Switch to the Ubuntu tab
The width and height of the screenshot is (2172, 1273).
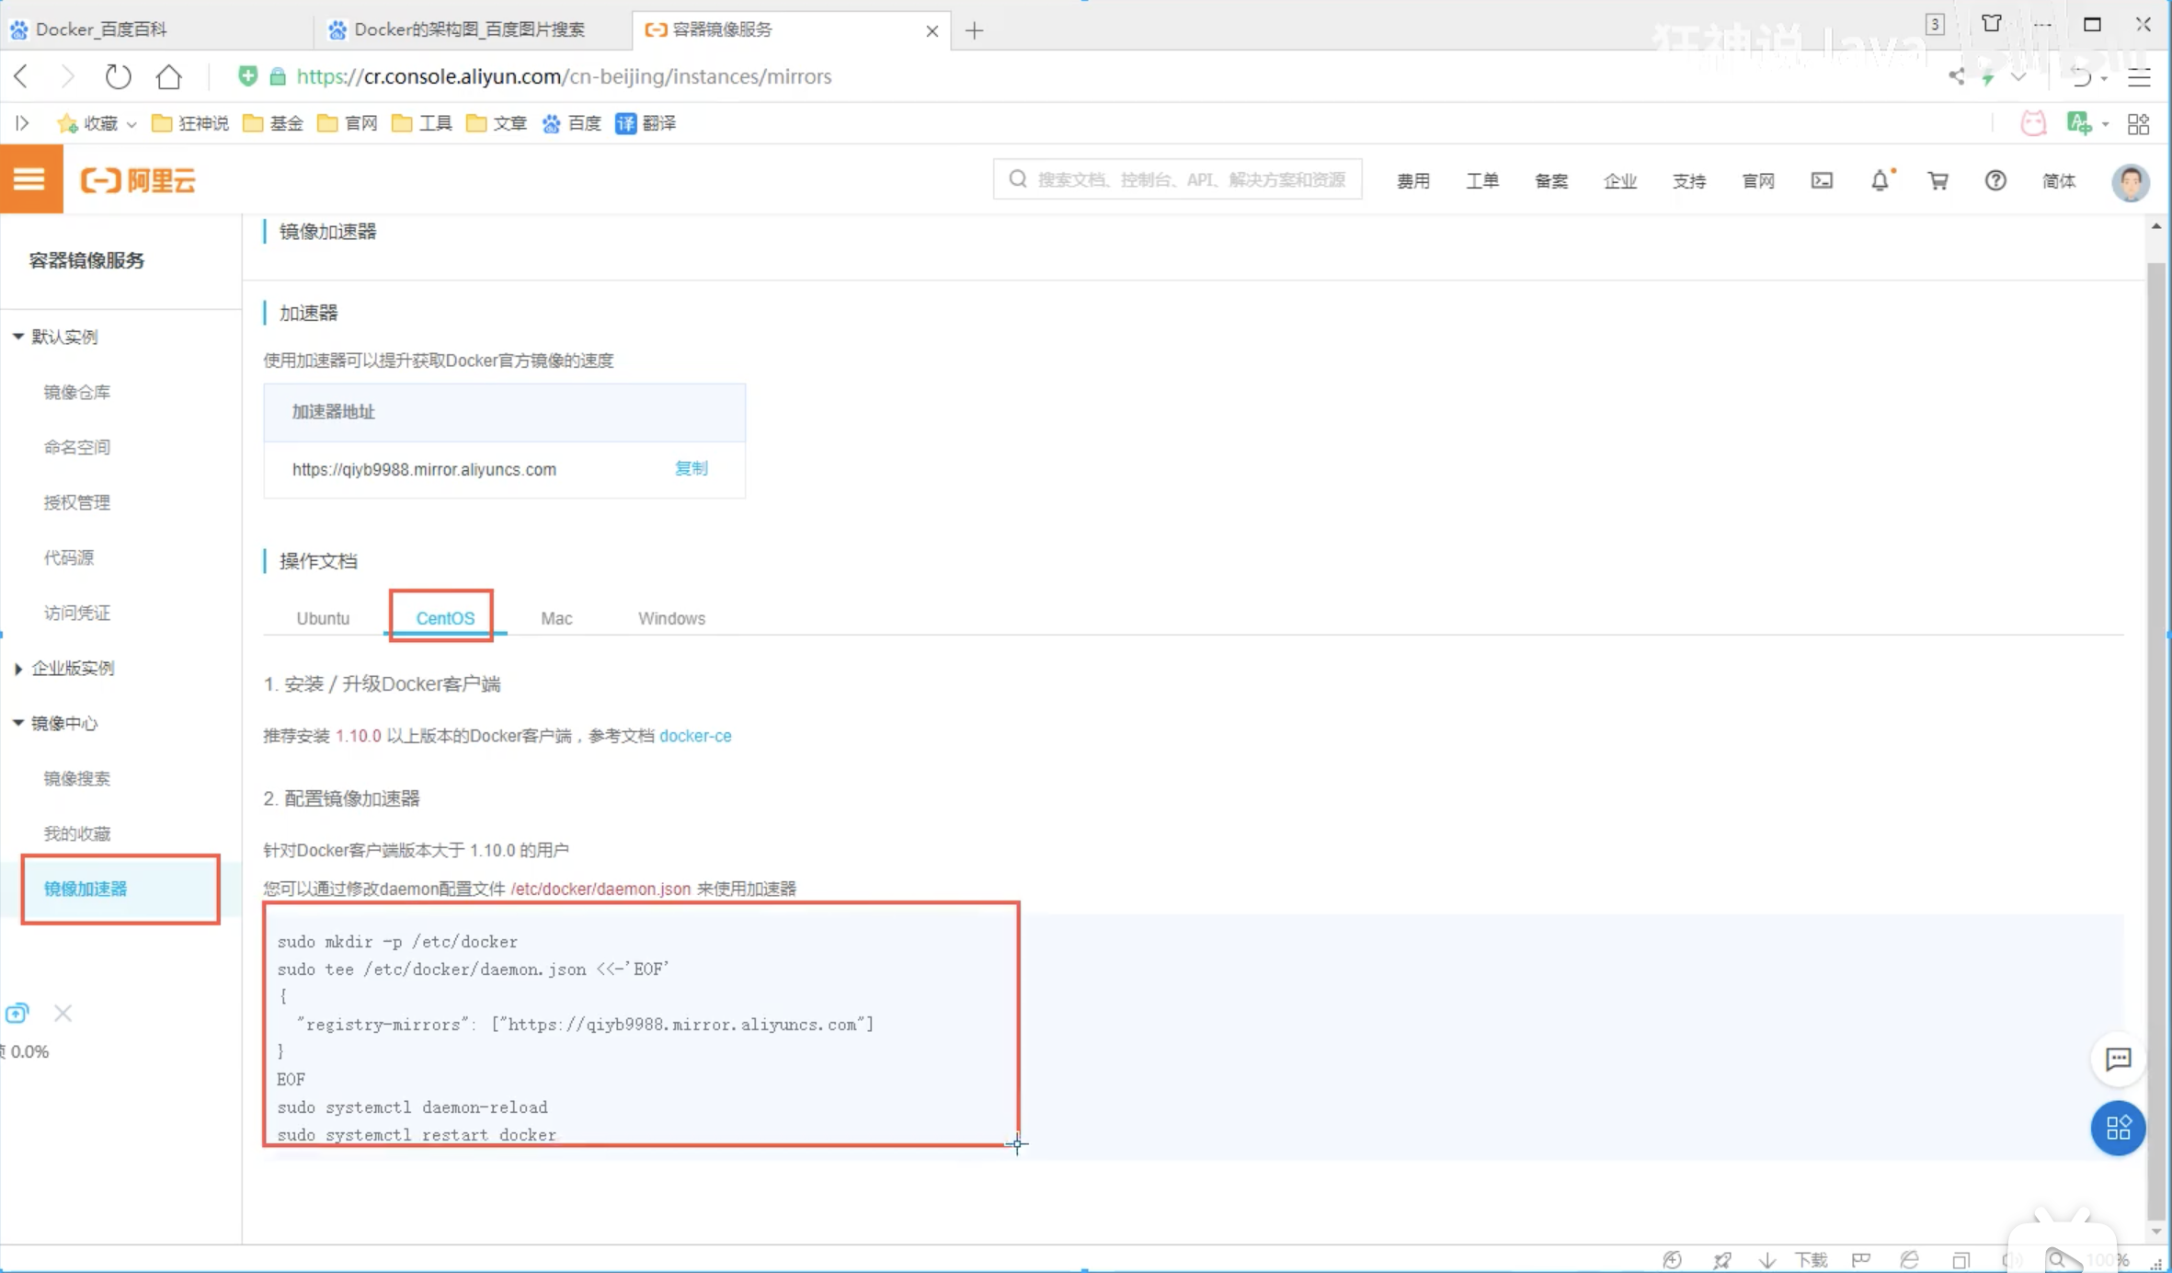coord(323,618)
